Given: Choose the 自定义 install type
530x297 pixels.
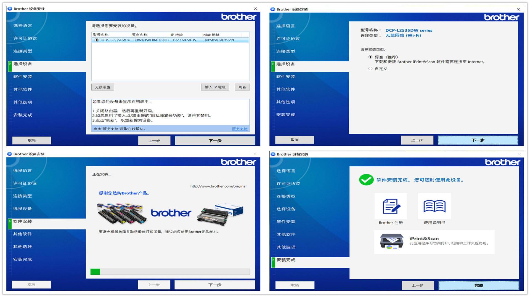Looking at the screenshot, I should coord(370,69).
